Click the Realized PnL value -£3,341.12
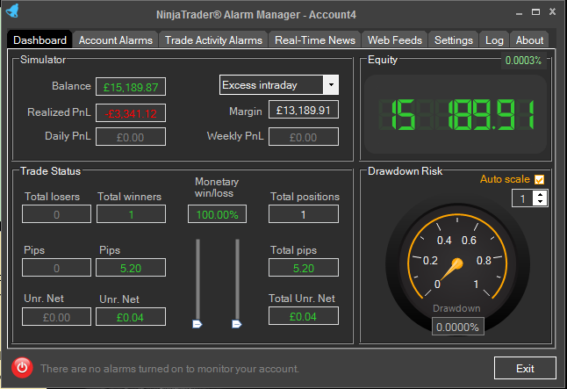 pyautogui.click(x=131, y=113)
